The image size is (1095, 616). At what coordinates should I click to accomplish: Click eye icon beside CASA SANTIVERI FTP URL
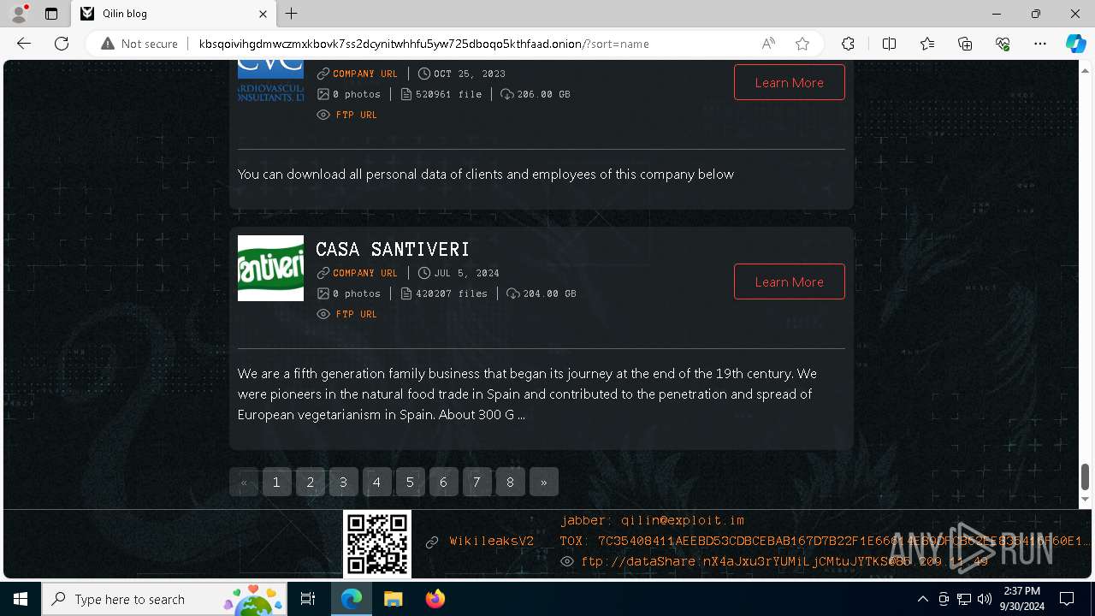[323, 314]
